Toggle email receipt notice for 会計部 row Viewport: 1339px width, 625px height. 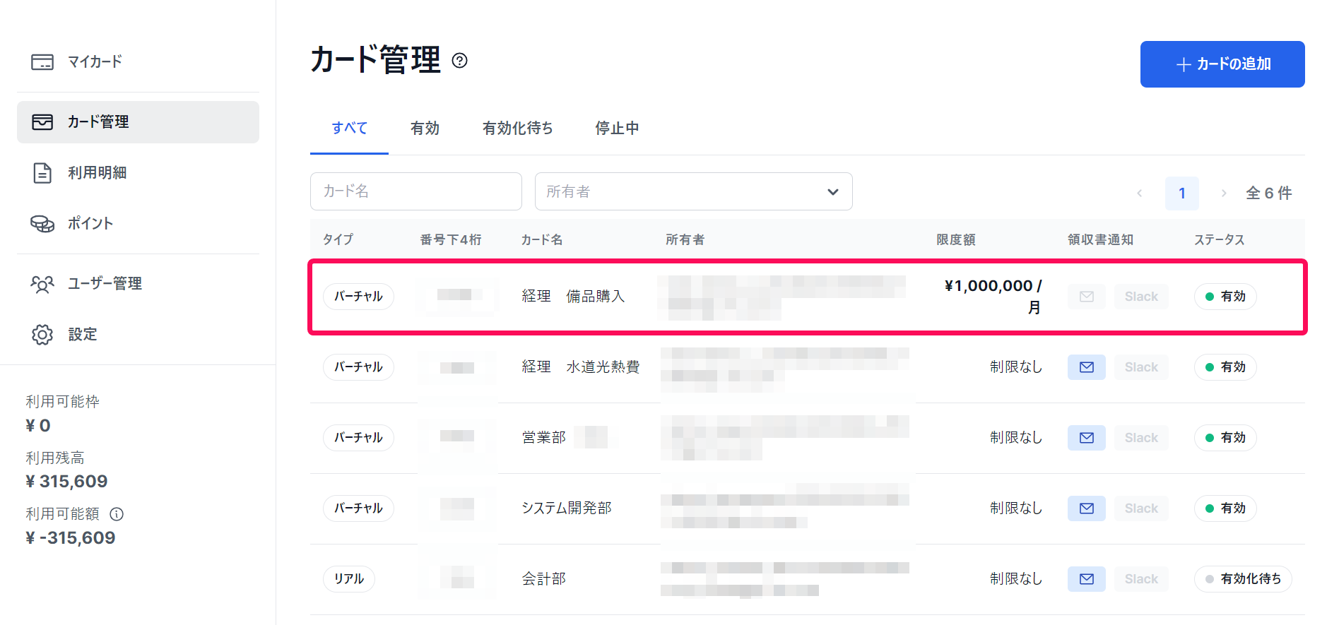1087,579
